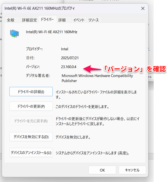Click the dialog title bar text
Image resolution: width=167 pixels, height=182 pixels.
coord(40,8)
